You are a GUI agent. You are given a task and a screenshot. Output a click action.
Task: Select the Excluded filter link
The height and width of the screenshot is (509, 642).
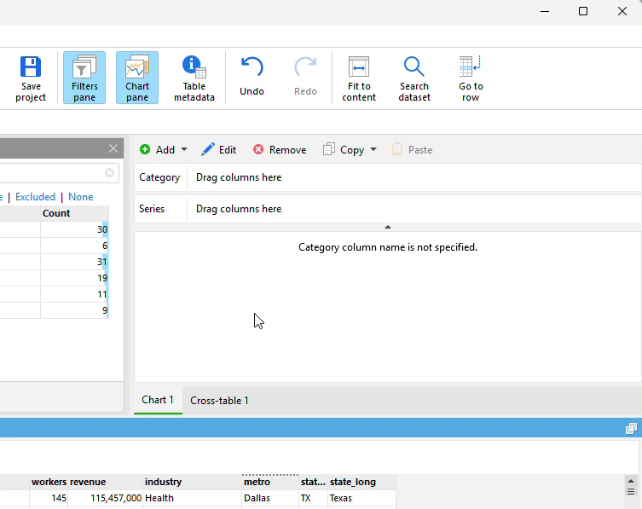pyautogui.click(x=35, y=197)
